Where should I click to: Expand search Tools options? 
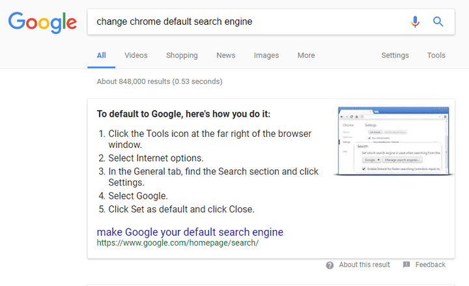click(436, 55)
